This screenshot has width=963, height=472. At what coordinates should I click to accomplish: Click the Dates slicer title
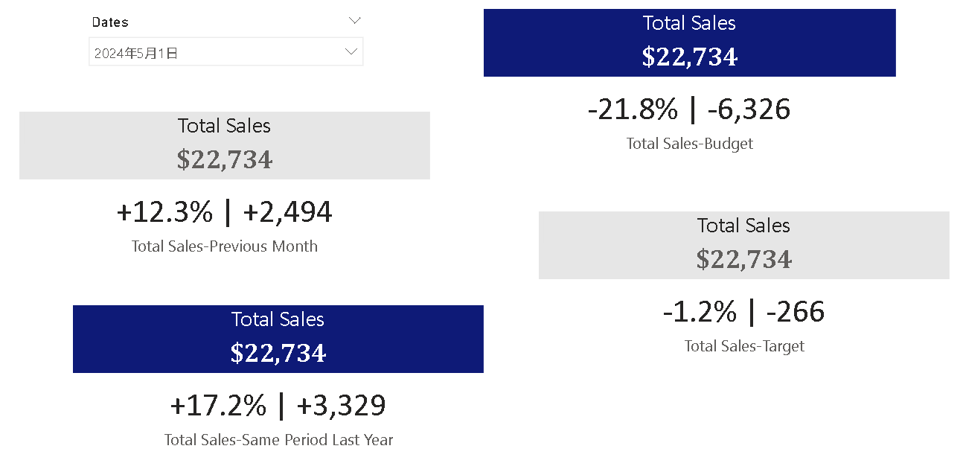click(x=110, y=22)
